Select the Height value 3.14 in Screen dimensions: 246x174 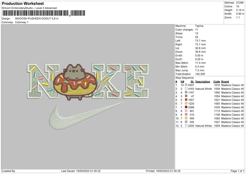[240, 10]
